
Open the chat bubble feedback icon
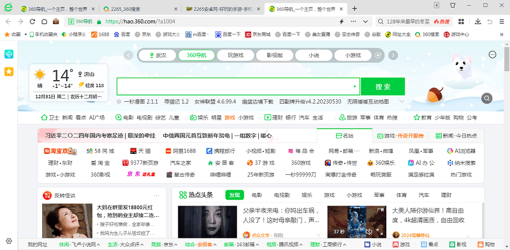click(492, 55)
